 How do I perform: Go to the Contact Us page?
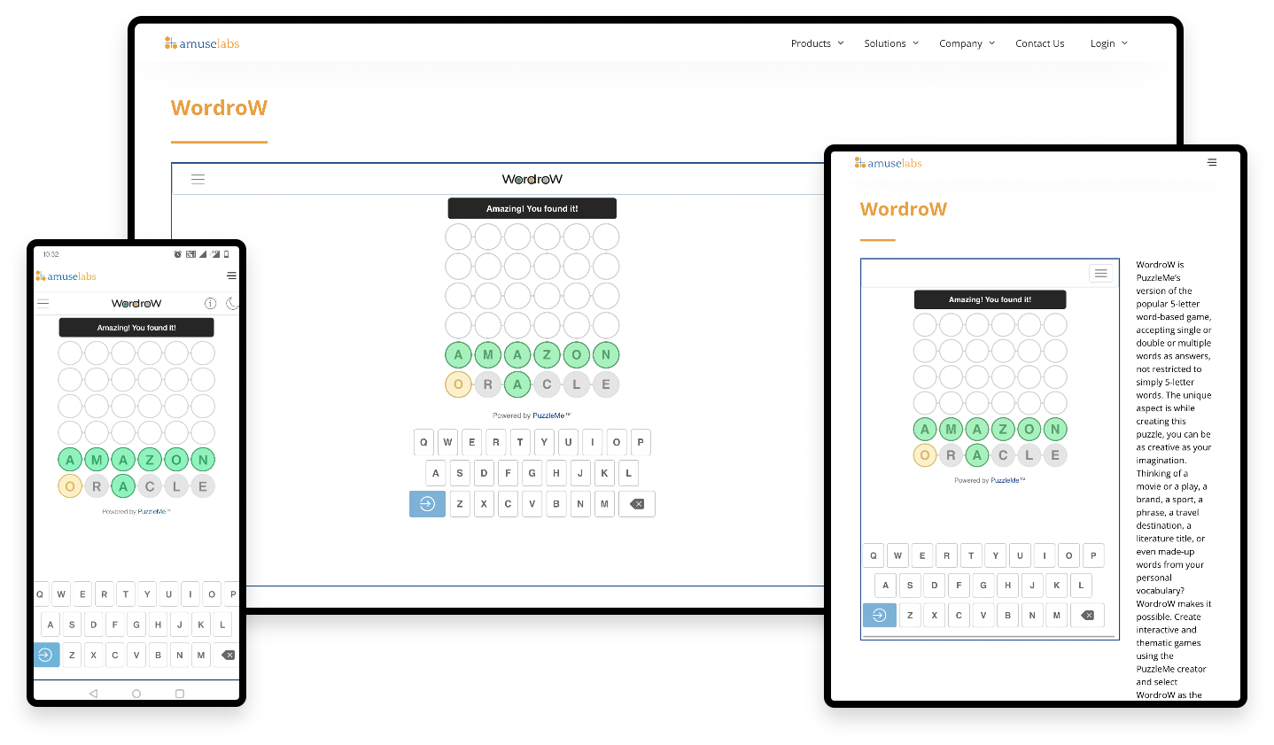coord(1039,43)
